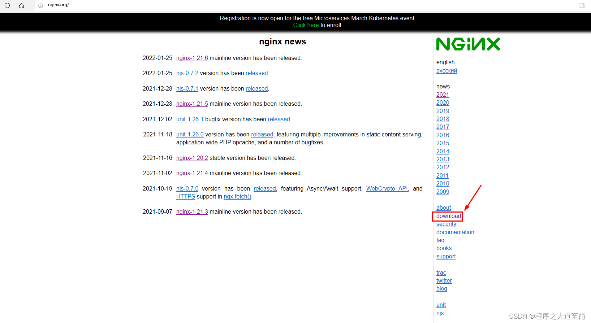This screenshot has height=323, width=591.
Task: Click the date 2021-09-07
Action: [x=158, y=212]
